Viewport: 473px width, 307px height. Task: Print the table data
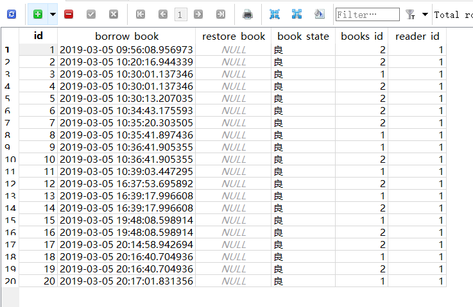click(x=248, y=14)
